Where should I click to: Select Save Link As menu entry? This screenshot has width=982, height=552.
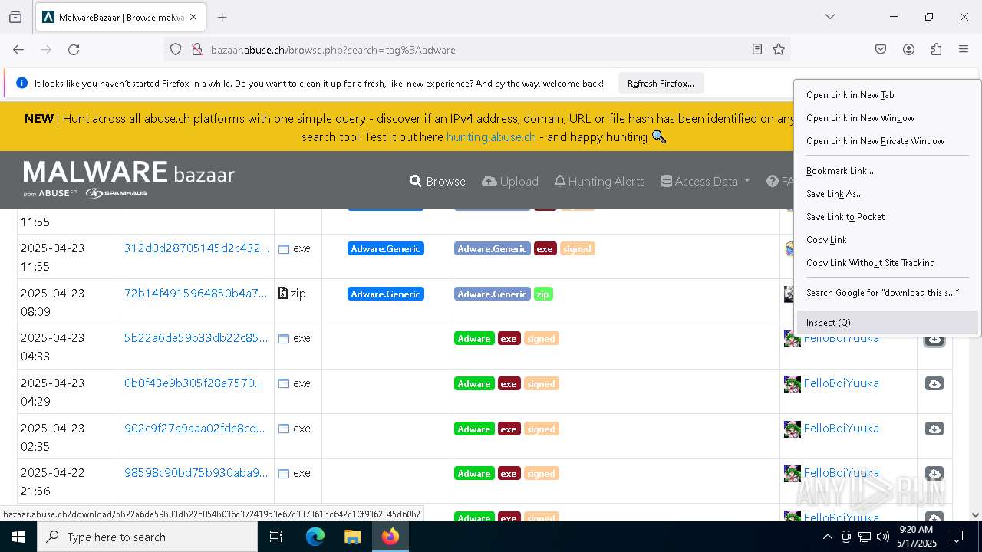[887, 194]
